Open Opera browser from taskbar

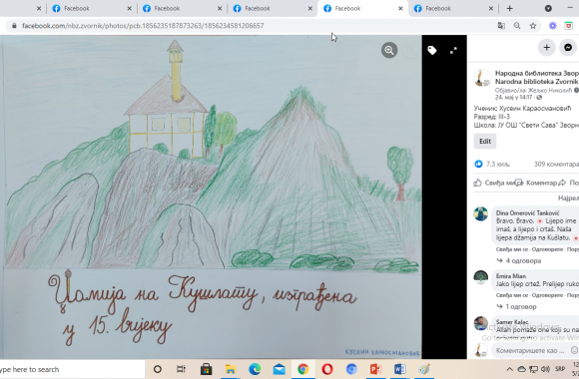[327, 369]
